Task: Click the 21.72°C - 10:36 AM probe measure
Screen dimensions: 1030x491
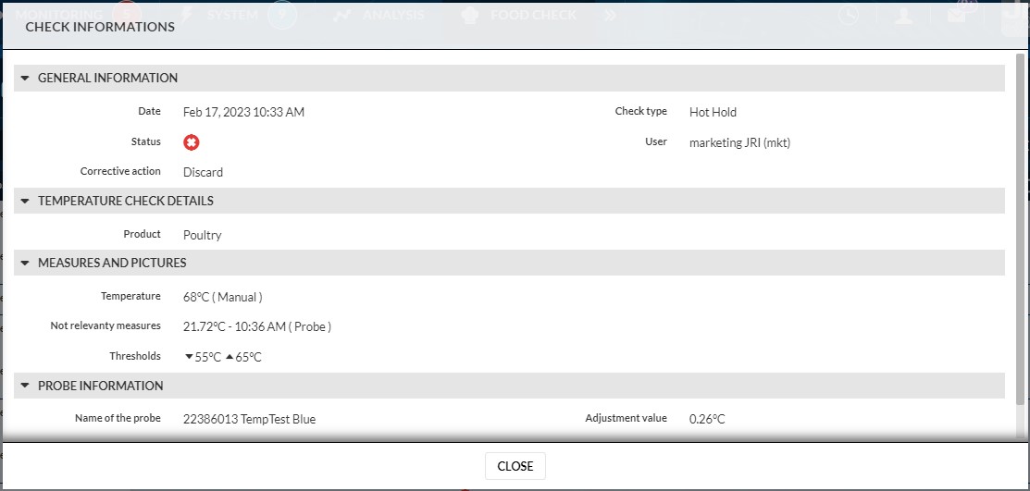Action: point(257,326)
